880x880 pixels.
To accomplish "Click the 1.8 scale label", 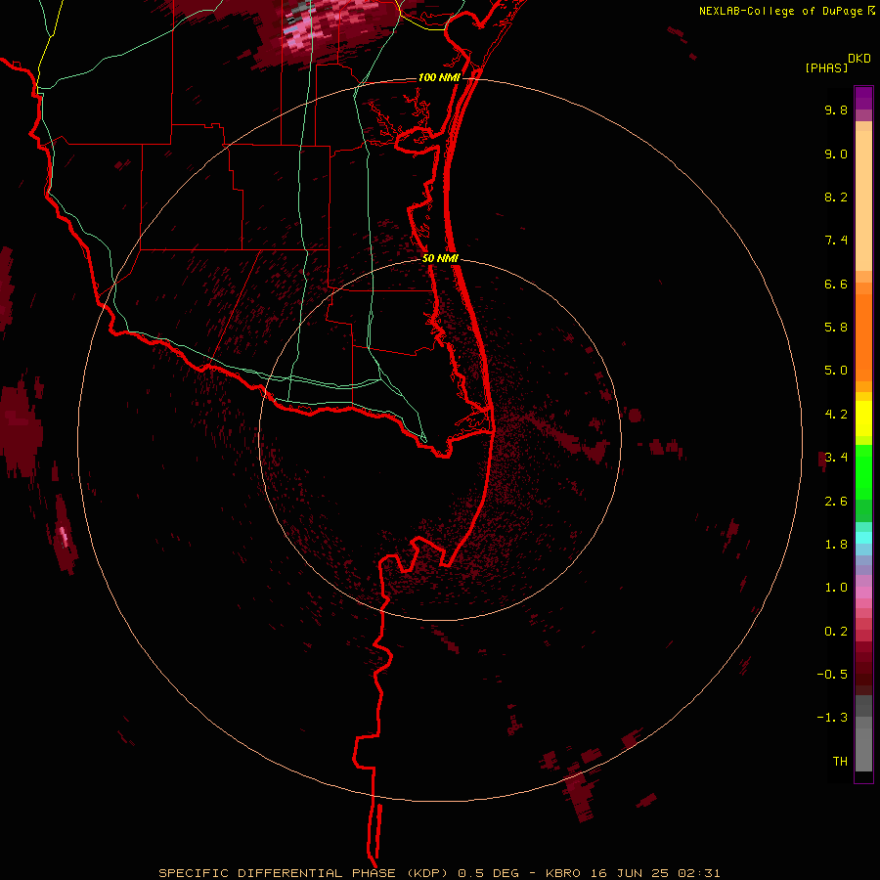I will tap(836, 545).
